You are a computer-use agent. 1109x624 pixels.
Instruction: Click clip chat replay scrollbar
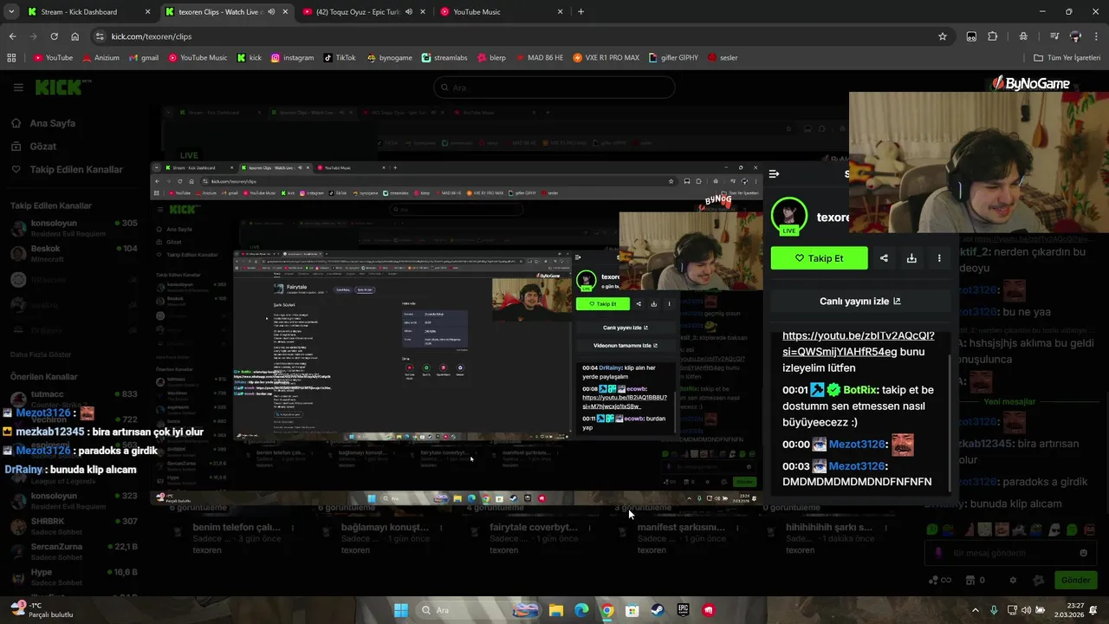coord(950,424)
